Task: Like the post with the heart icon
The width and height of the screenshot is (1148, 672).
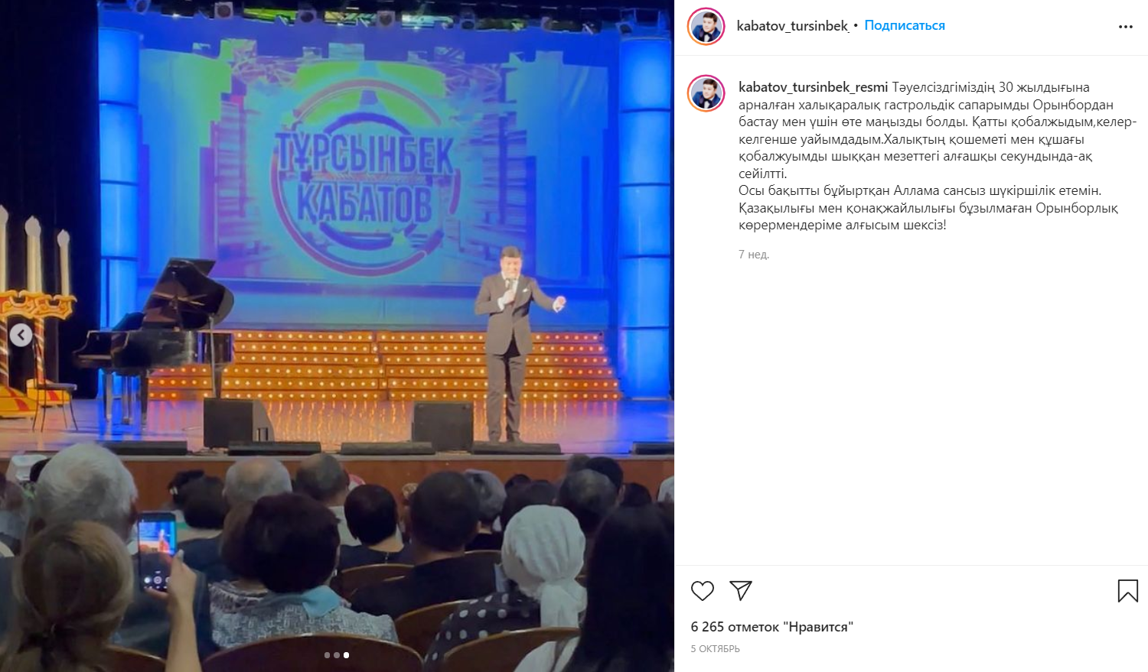Action: [x=702, y=590]
